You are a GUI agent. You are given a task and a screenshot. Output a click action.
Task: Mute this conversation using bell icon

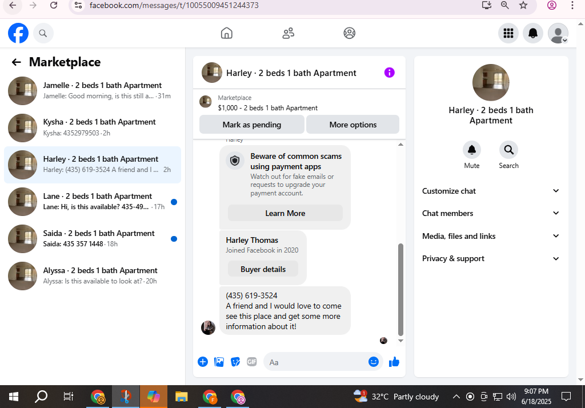(x=471, y=150)
